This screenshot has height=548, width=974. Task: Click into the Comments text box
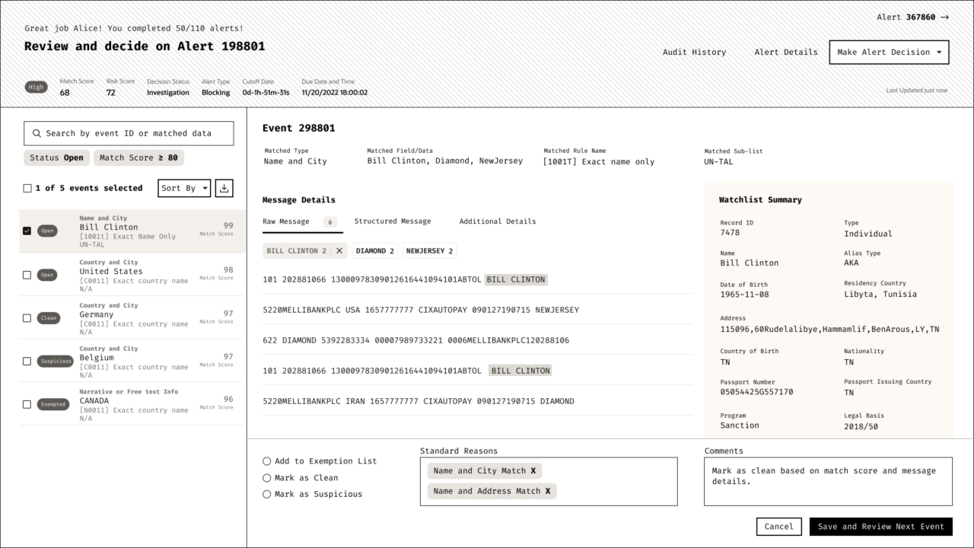click(828, 481)
